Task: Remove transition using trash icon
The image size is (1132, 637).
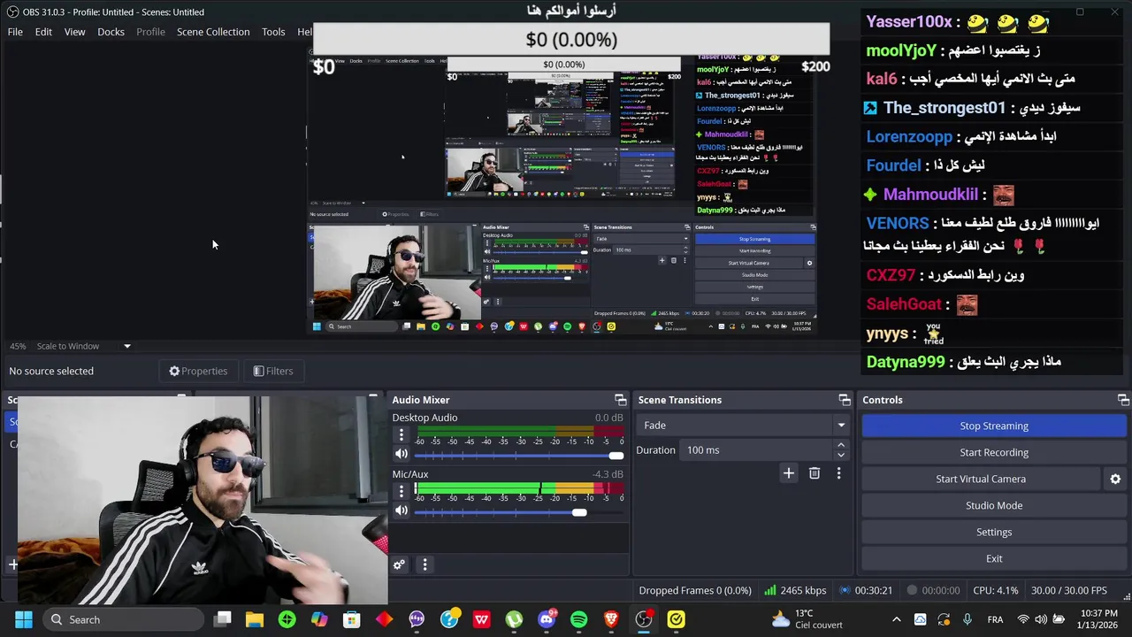Action: [815, 473]
